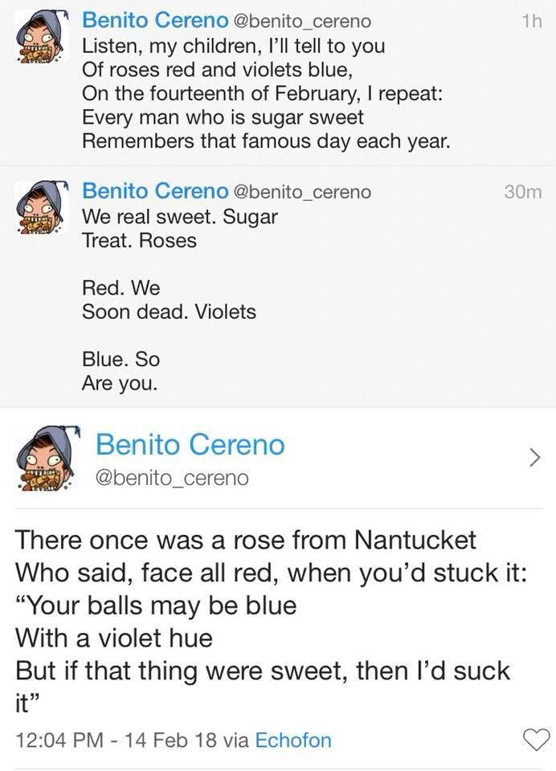This screenshot has width=556, height=771.
Task: Open the Echofon source link
Action: 292,740
